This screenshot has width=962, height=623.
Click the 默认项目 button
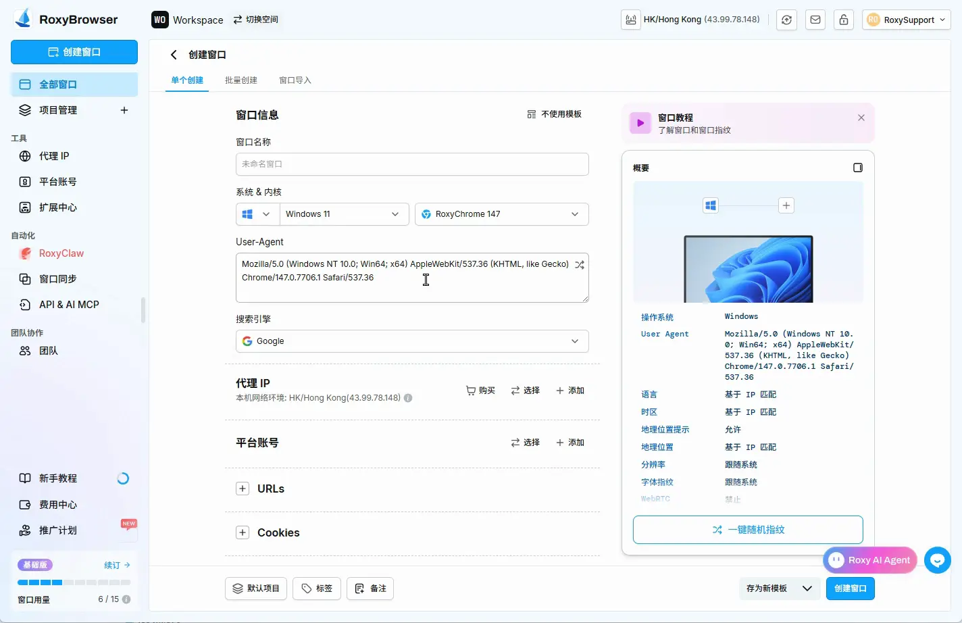tap(256, 589)
